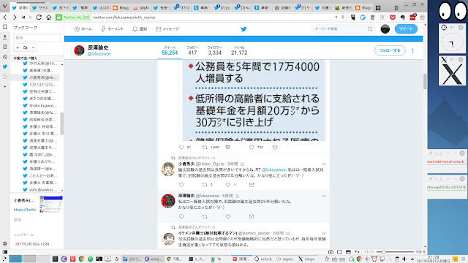
Task: Like the tweet with 734 likes
Action: 252,148
